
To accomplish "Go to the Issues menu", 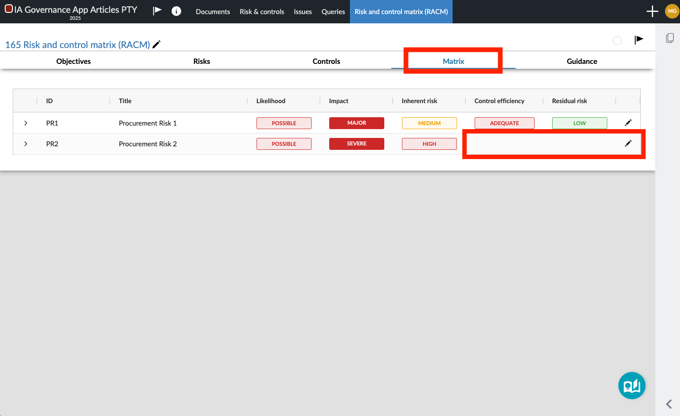I will [303, 11].
